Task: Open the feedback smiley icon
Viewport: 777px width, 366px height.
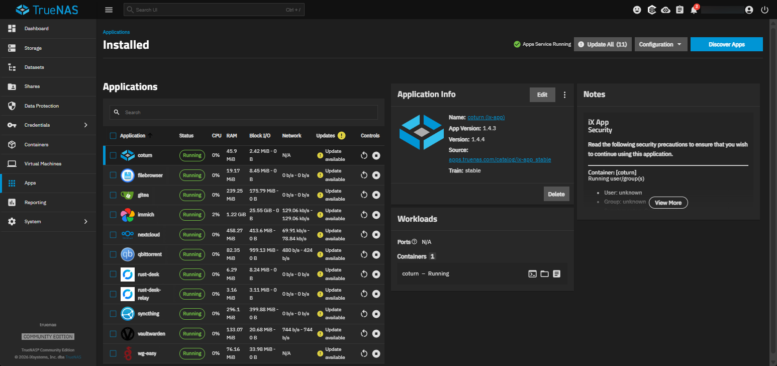Action: 637,10
